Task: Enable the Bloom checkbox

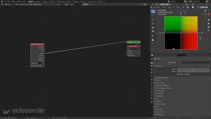Action: click(156, 80)
